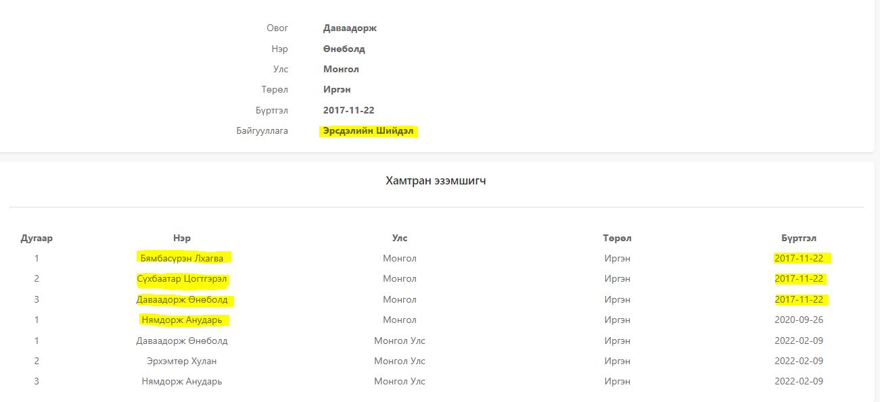Click the bold "Иргэн" value in the details section

point(337,89)
